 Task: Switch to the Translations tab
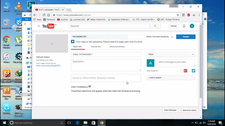(x=96, y=47)
